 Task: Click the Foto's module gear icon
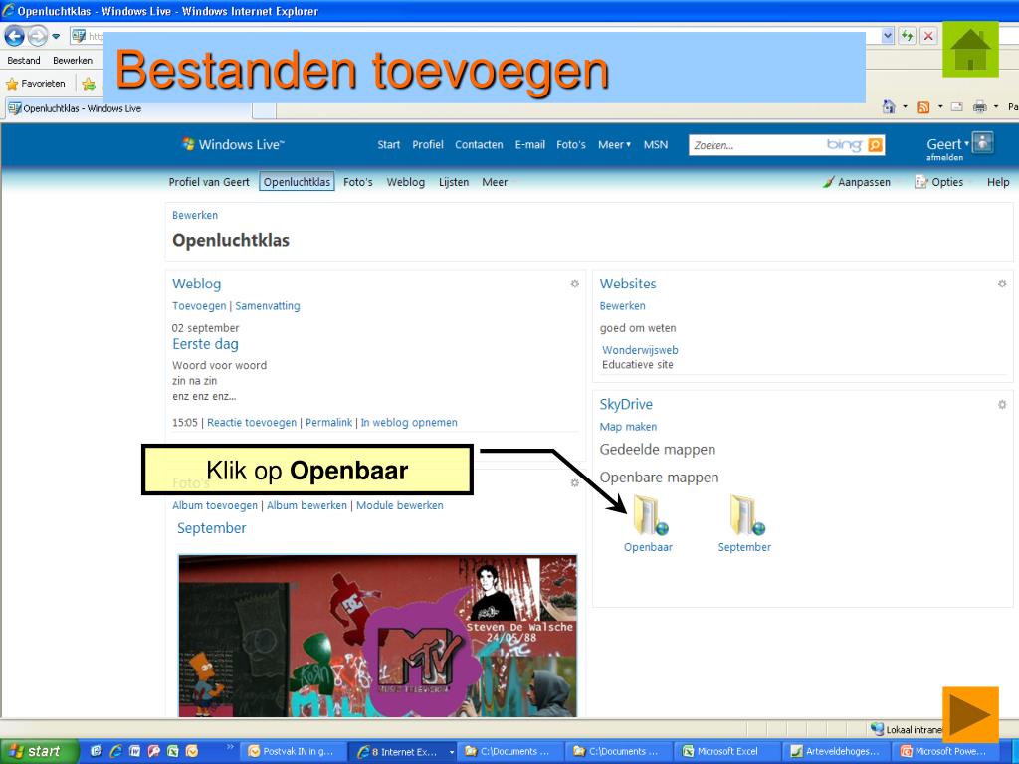tap(574, 482)
